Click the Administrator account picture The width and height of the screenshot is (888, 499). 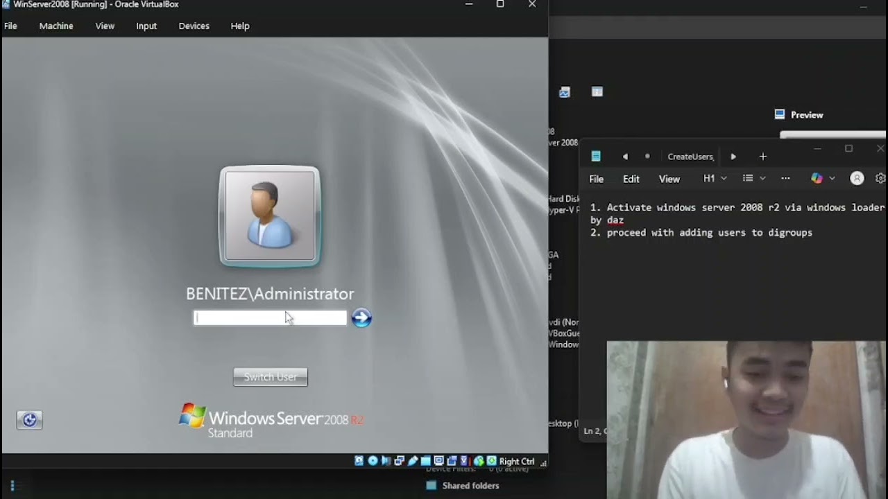[x=270, y=216]
